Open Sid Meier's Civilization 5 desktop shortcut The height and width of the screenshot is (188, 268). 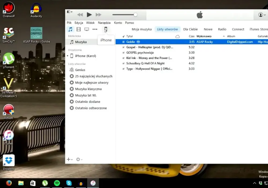(x=9, y=88)
